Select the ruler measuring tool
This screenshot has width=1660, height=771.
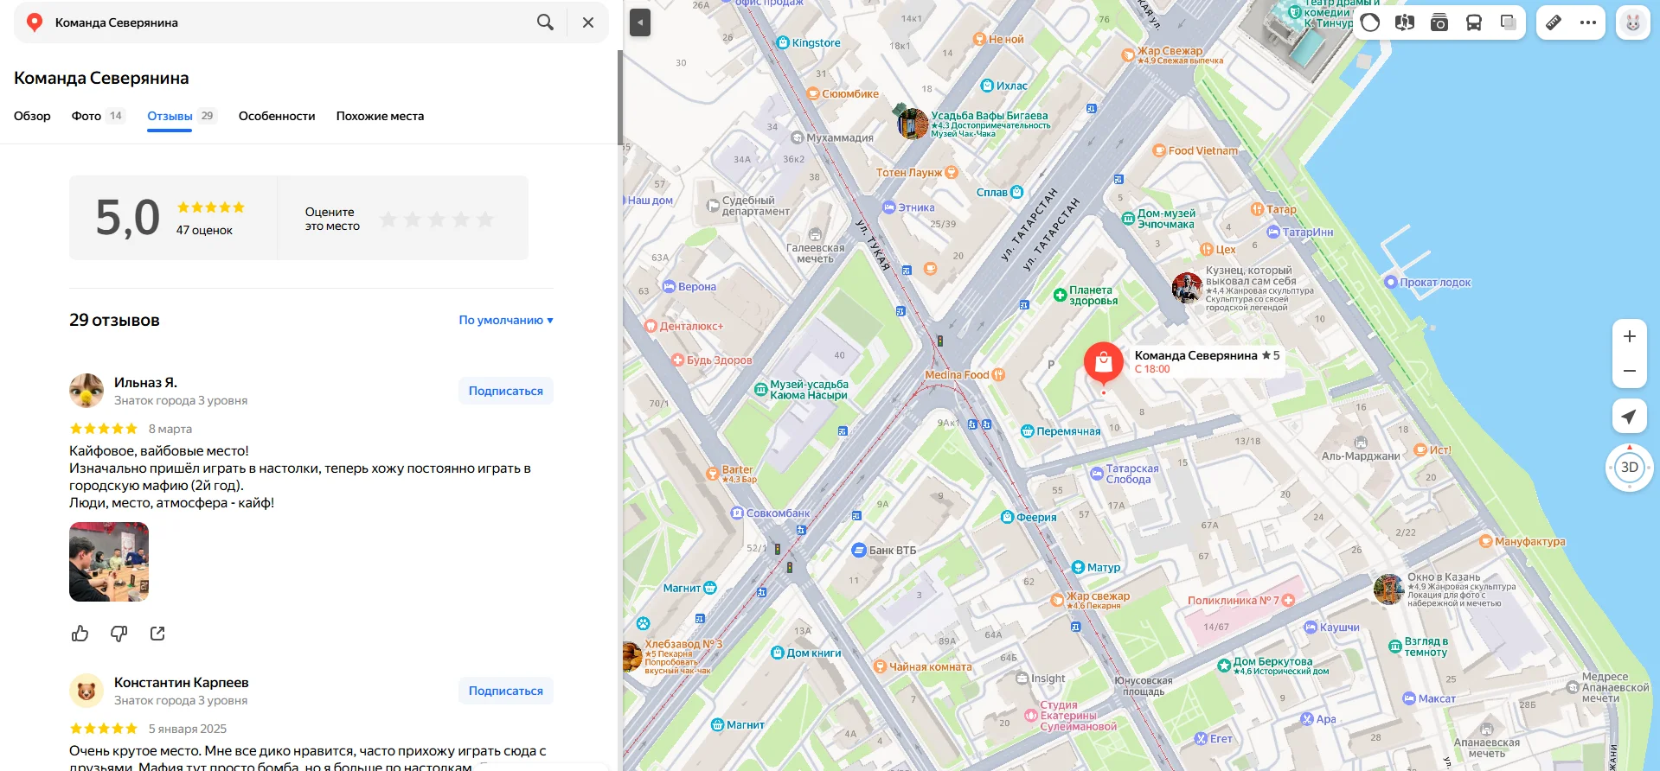1554,22
